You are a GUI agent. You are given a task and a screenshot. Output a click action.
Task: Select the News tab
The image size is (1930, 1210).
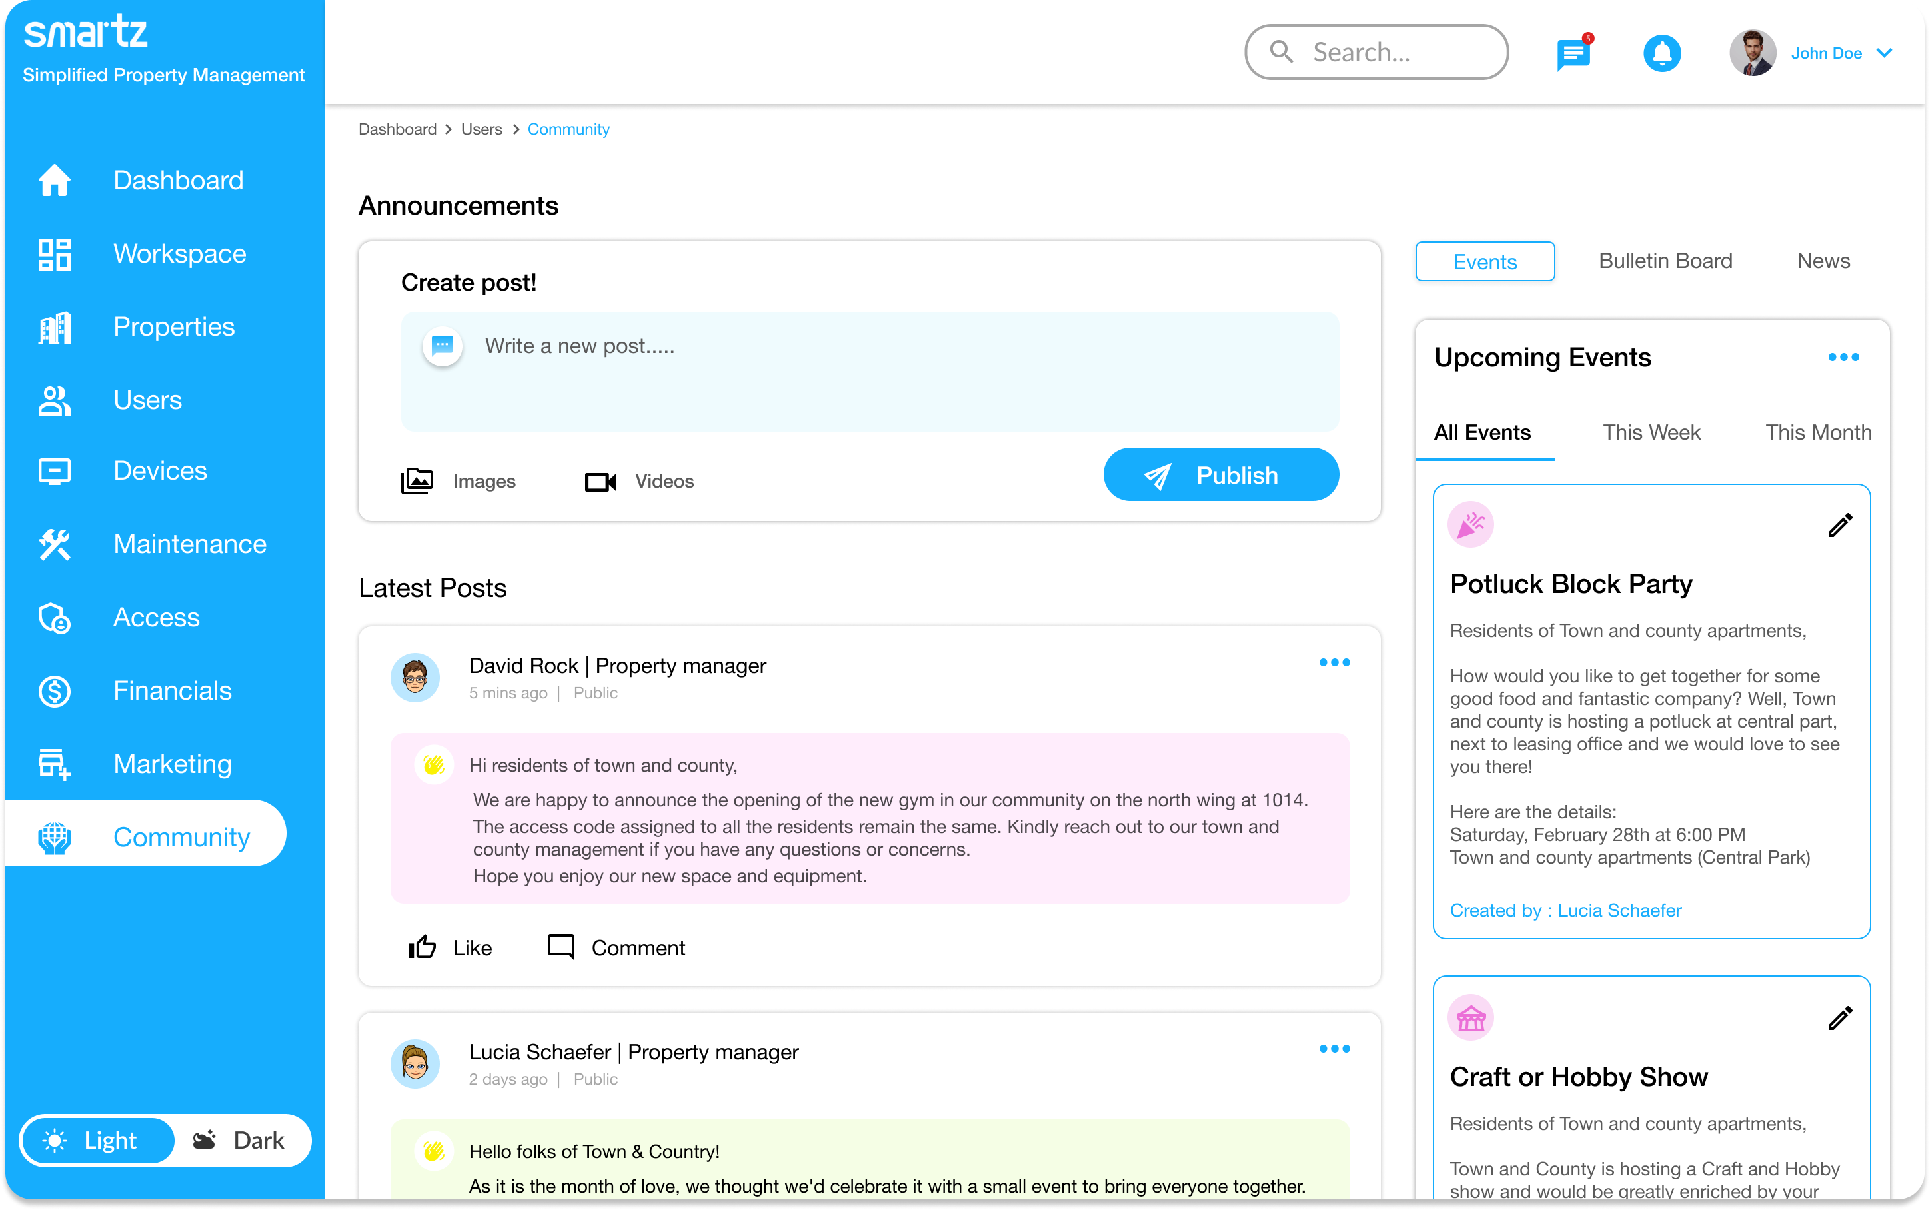click(1823, 261)
